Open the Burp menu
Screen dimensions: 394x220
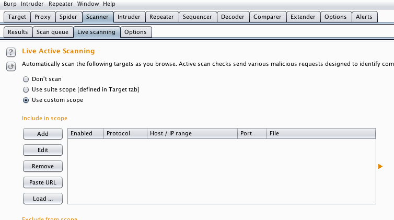pyautogui.click(x=10, y=4)
